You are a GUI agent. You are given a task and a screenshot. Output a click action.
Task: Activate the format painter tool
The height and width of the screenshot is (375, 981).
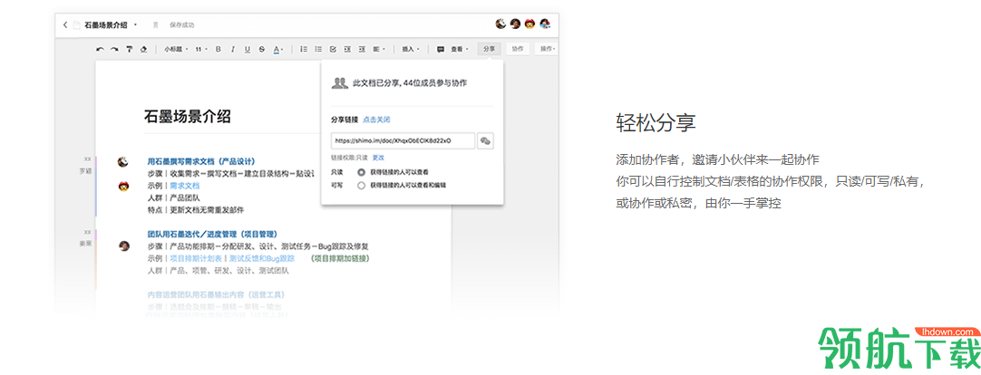(130, 49)
